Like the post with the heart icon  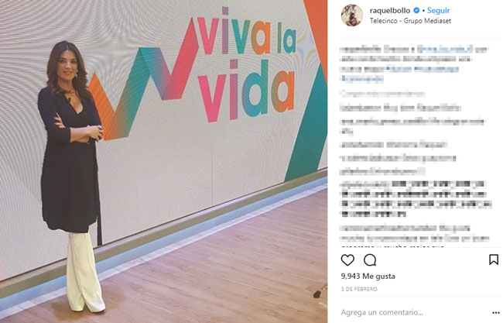pos(347,259)
